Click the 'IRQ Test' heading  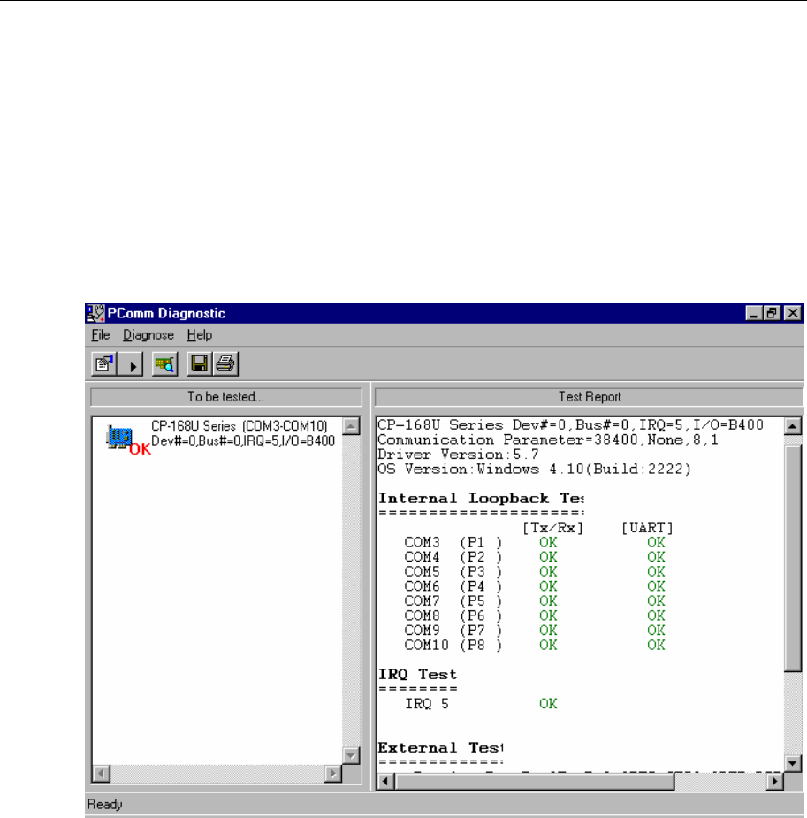[x=417, y=675]
